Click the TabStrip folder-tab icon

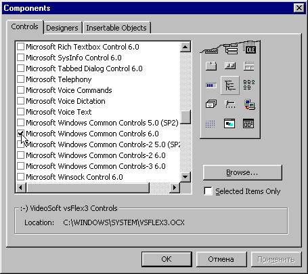pyautogui.click(x=211, y=66)
